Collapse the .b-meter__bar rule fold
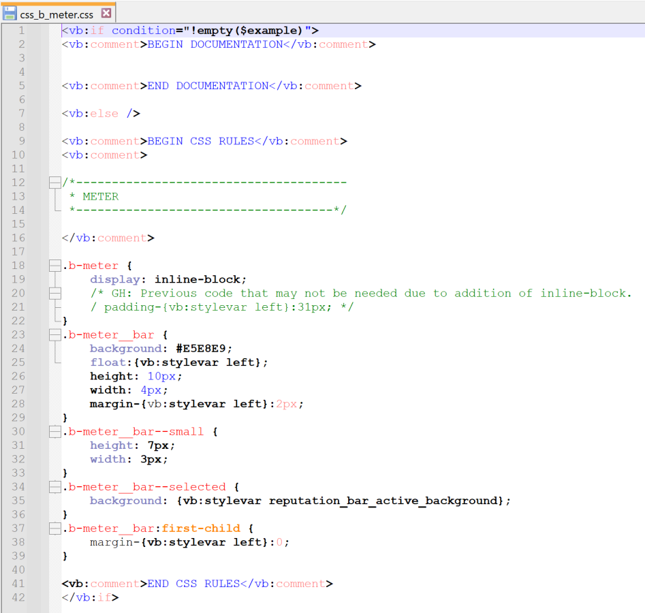Screen dimensions: 645x613 coord(54,334)
